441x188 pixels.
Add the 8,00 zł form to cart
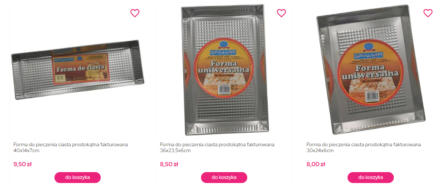(371, 178)
